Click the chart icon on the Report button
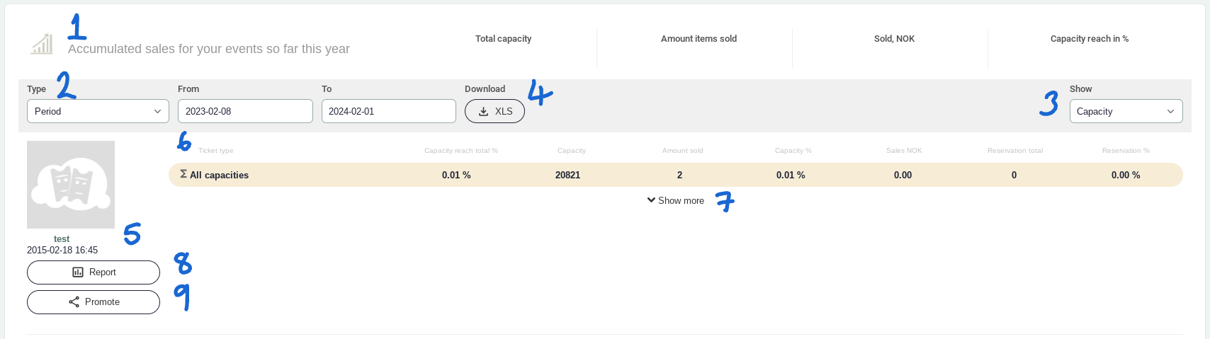 [78, 272]
